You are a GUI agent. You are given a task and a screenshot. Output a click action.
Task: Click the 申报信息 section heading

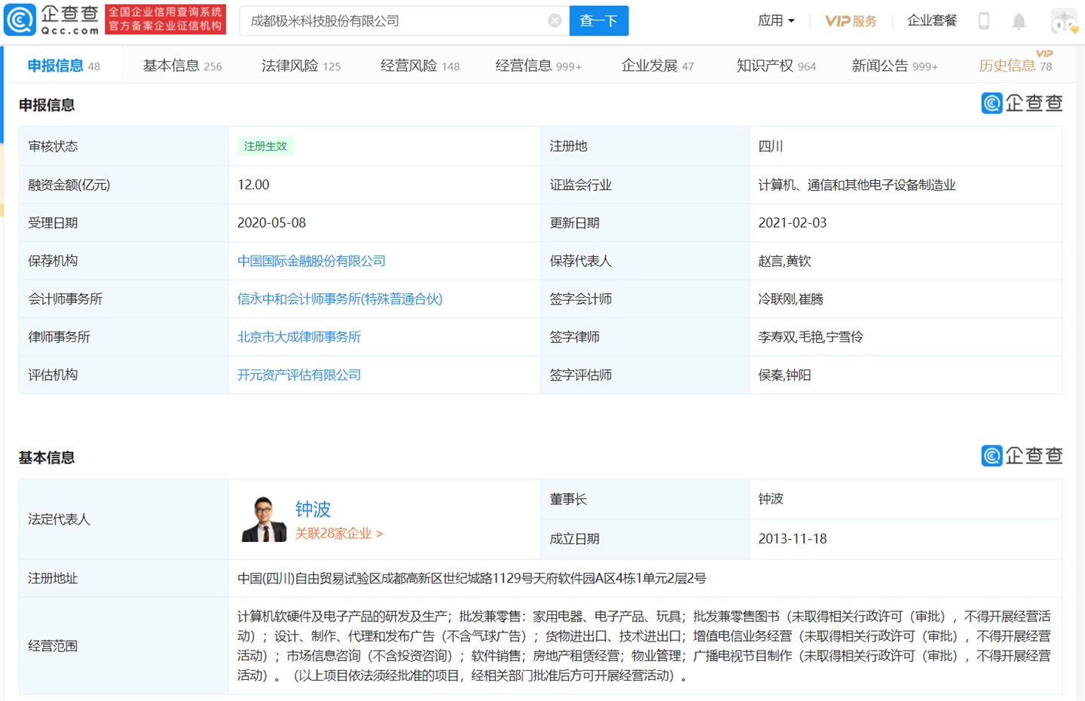(47, 105)
